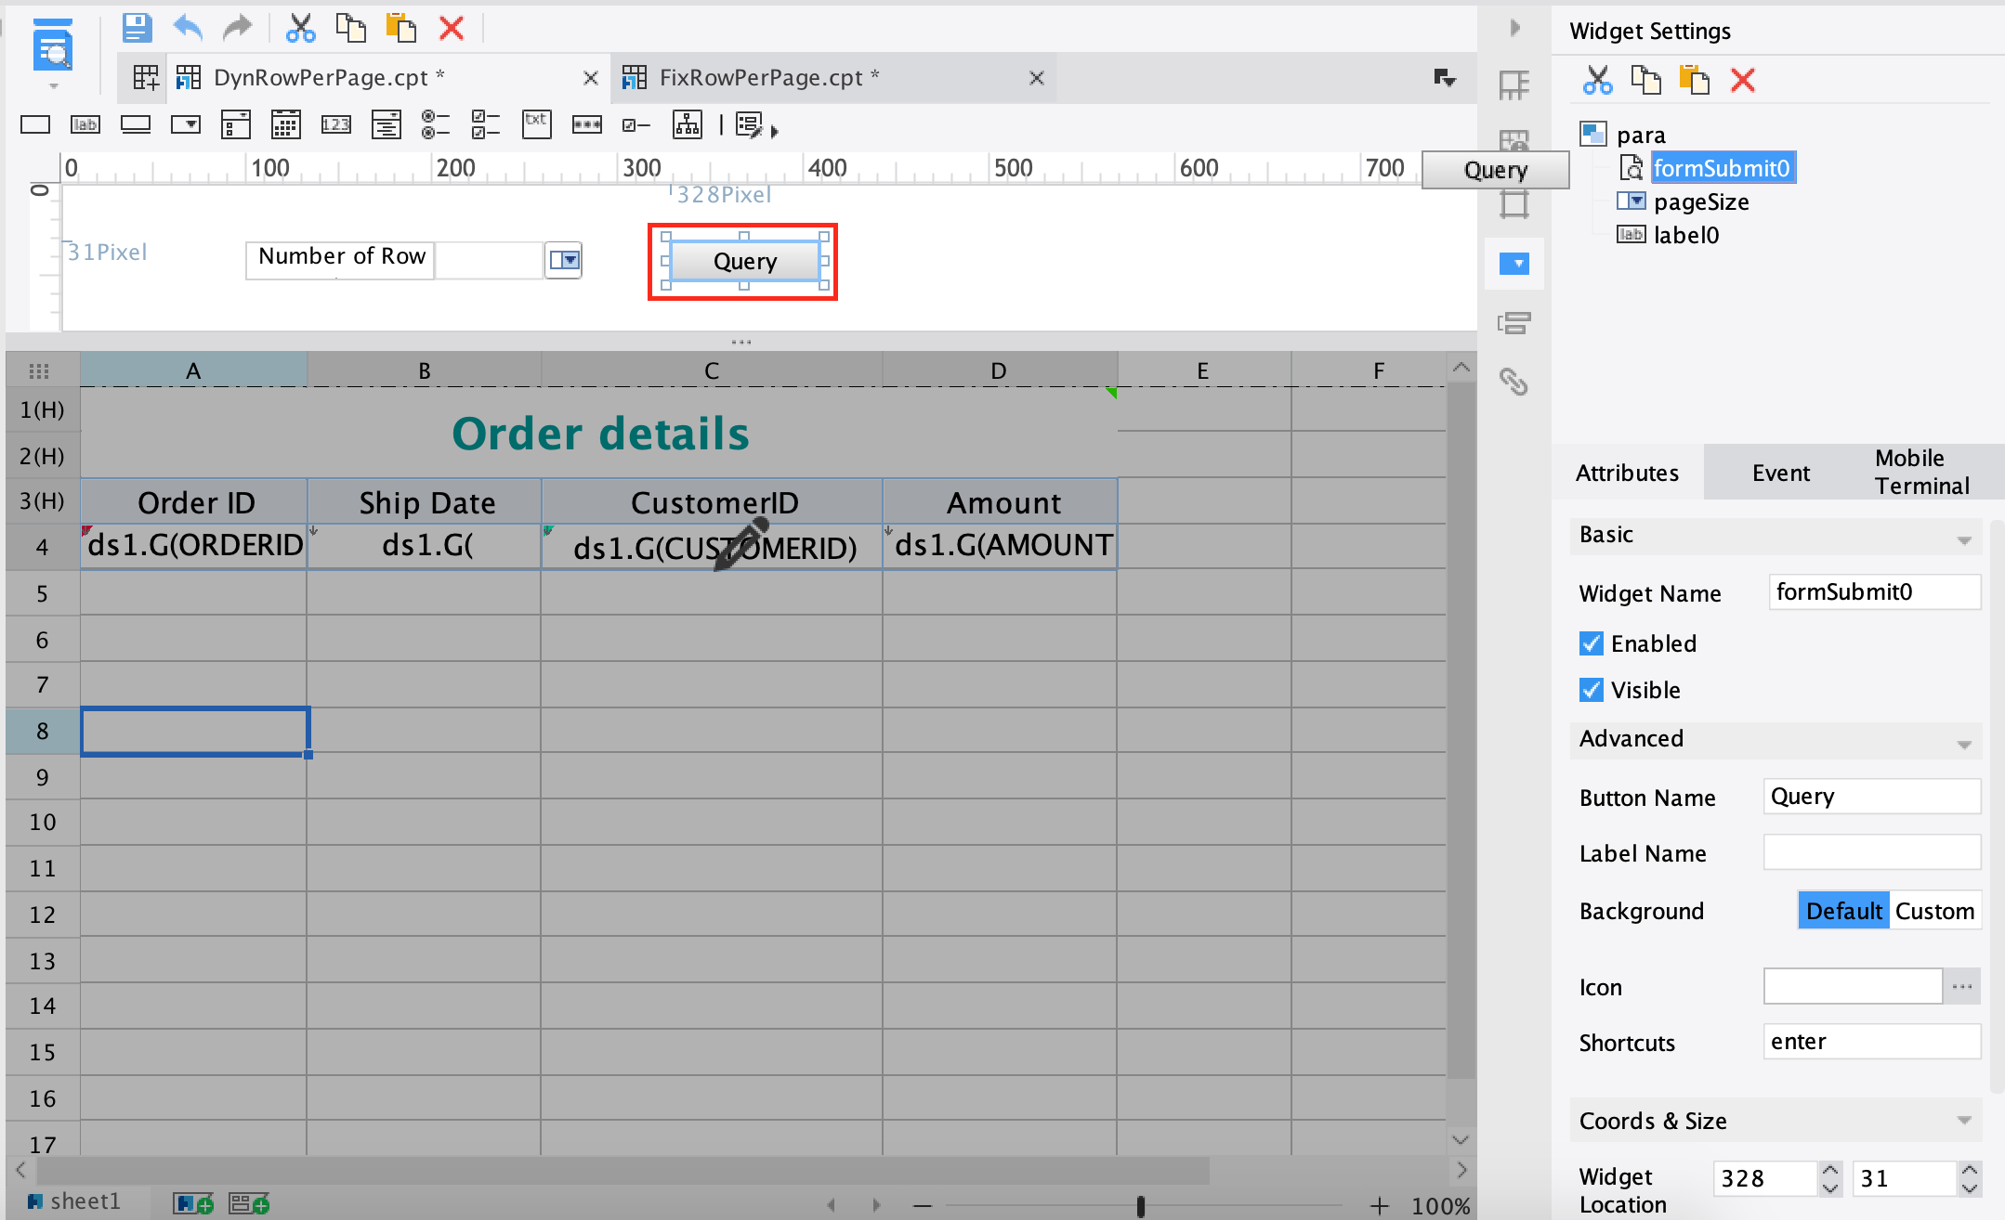Collapse the Advanced section
The width and height of the screenshot is (2005, 1220).
(1964, 744)
